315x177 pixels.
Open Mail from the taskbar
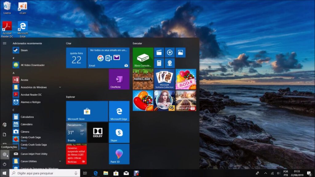(x=126, y=173)
